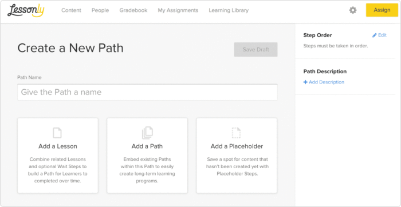Open the Content menu
This screenshot has height=207, width=401.
[72, 10]
